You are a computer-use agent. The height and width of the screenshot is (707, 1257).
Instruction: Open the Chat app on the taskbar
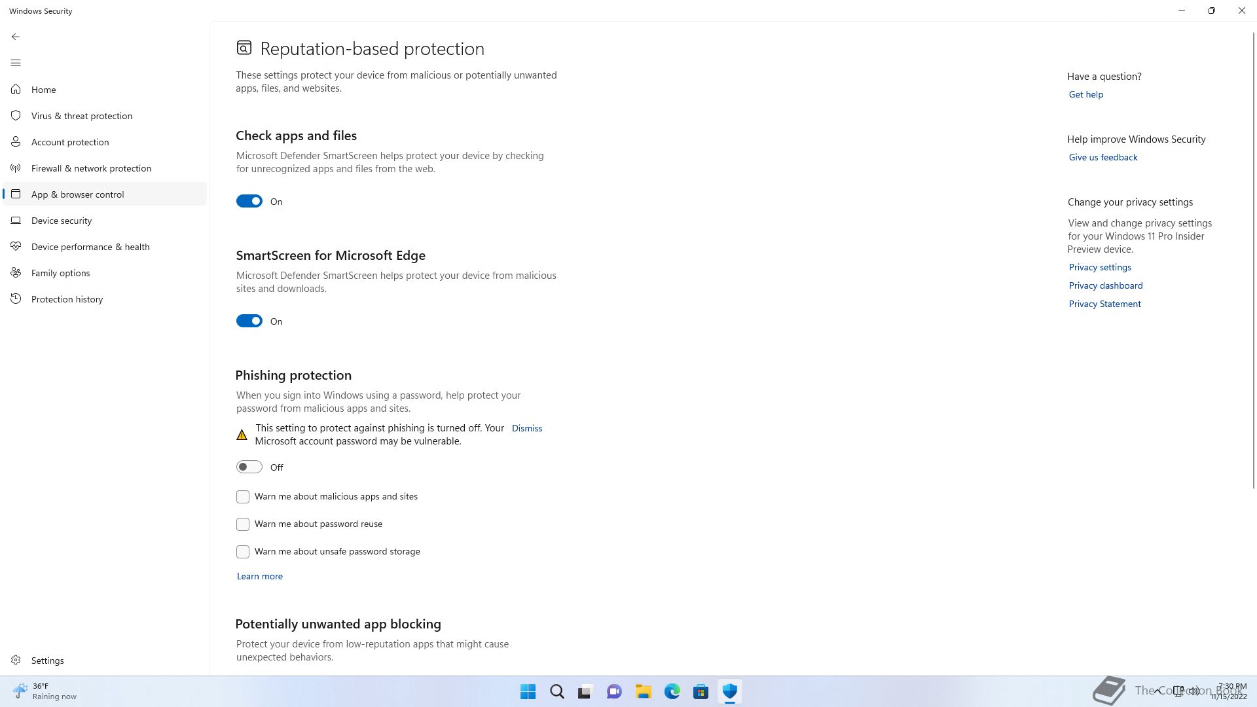pos(614,691)
